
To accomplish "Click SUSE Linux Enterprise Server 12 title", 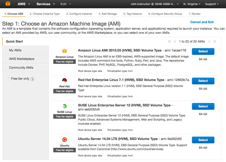I will [x=124, y=105].
